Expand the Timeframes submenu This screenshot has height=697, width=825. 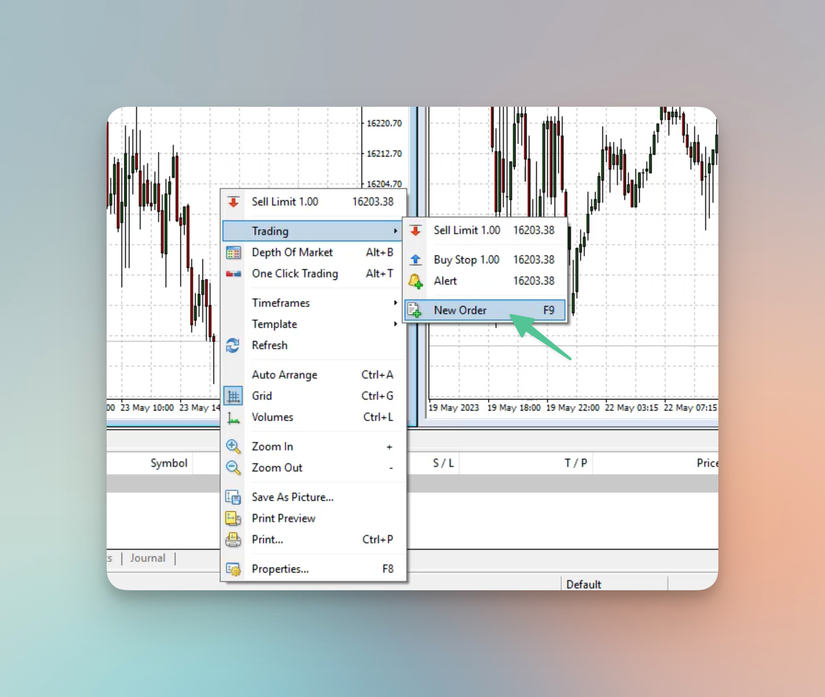[x=395, y=302]
